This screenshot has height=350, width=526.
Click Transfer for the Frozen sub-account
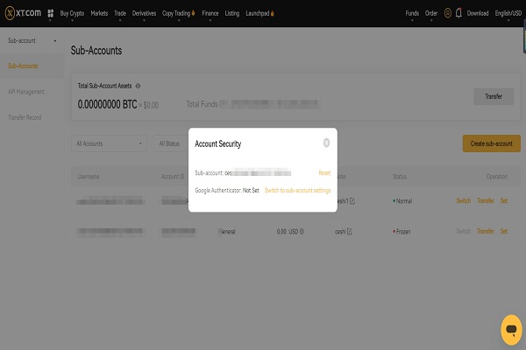[486, 231]
